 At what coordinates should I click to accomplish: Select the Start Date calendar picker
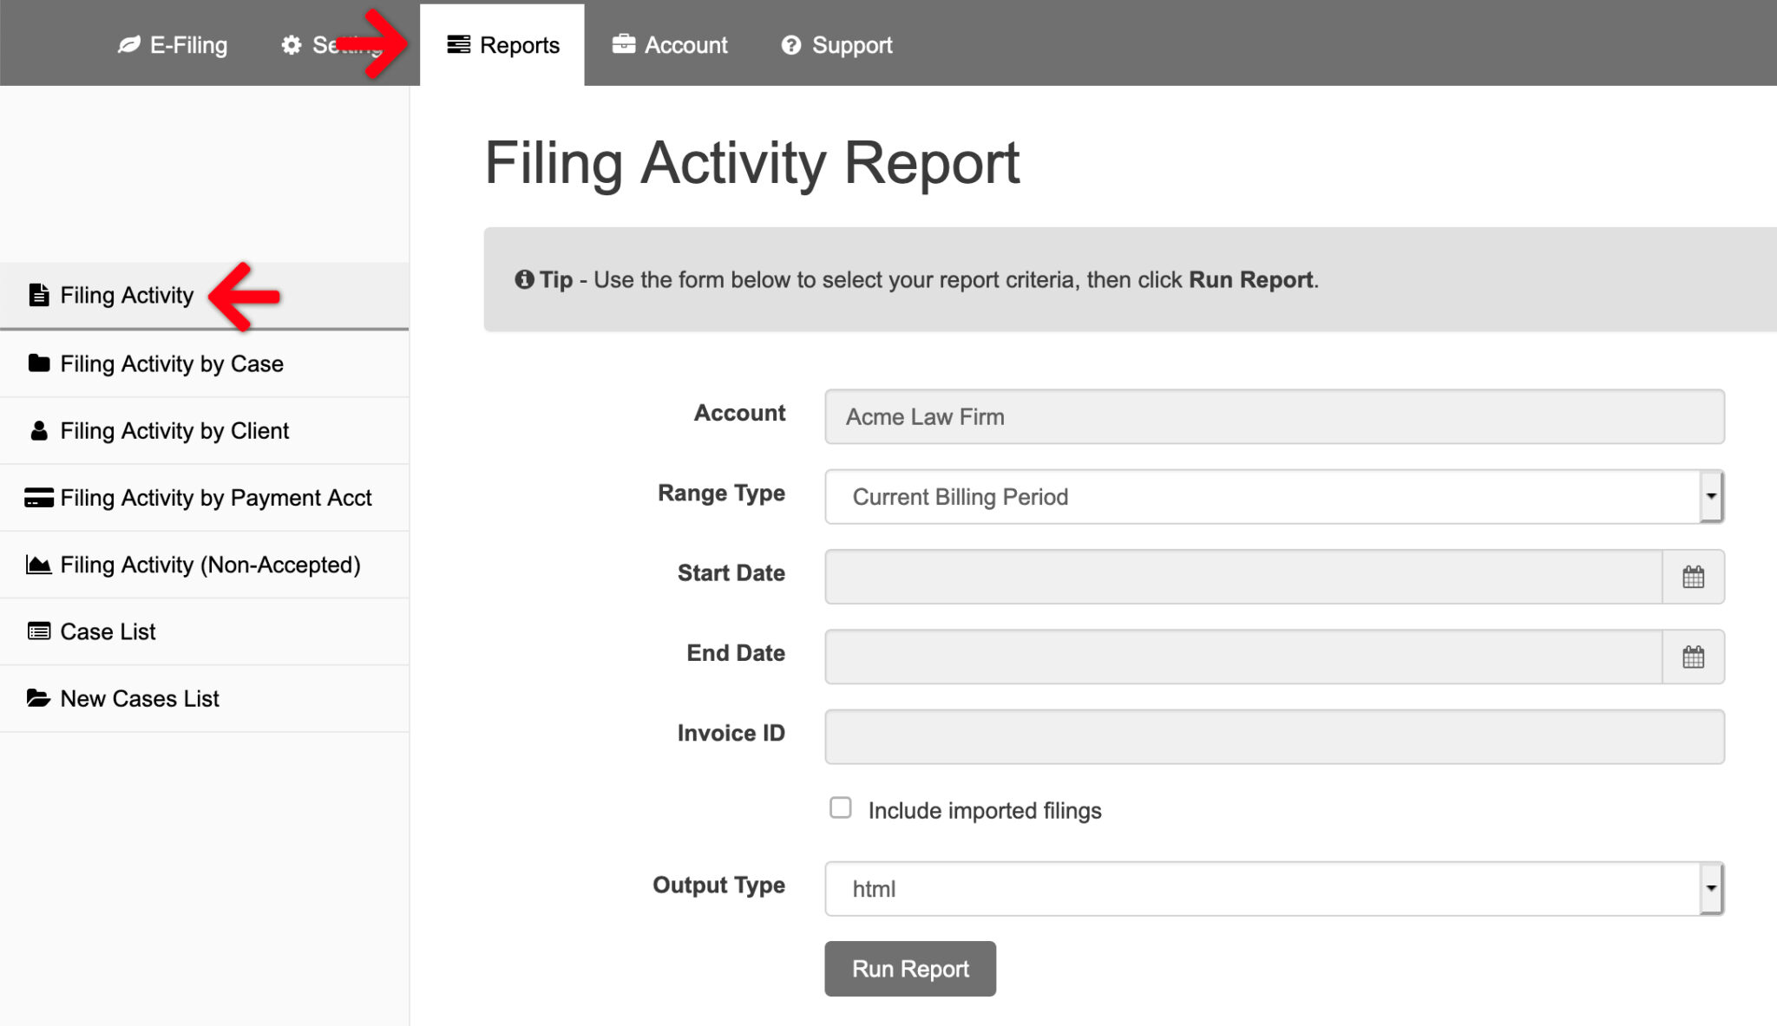1693,575
